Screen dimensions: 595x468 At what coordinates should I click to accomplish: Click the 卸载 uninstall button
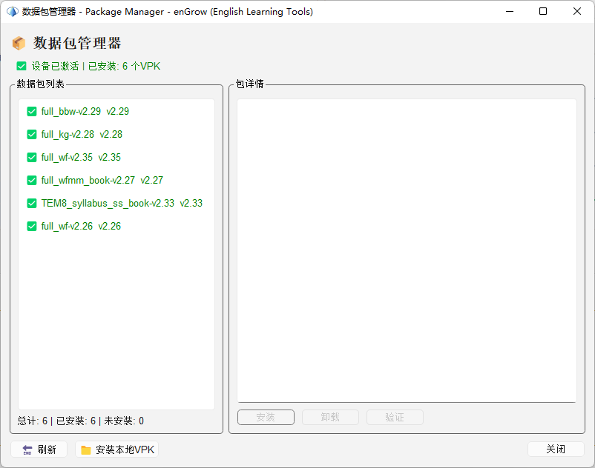pyautogui.click(x=330, y=417)
